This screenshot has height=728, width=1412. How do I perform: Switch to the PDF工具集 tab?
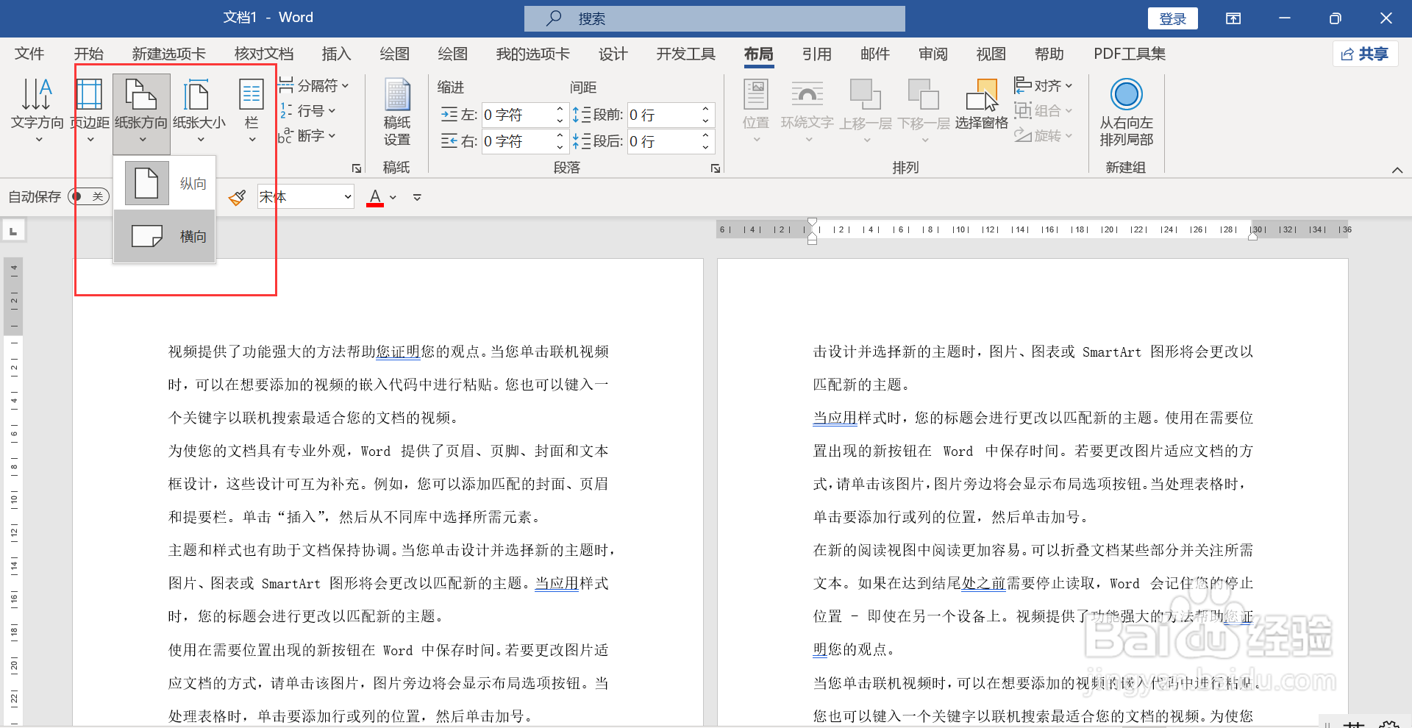tap(1129, 54)
